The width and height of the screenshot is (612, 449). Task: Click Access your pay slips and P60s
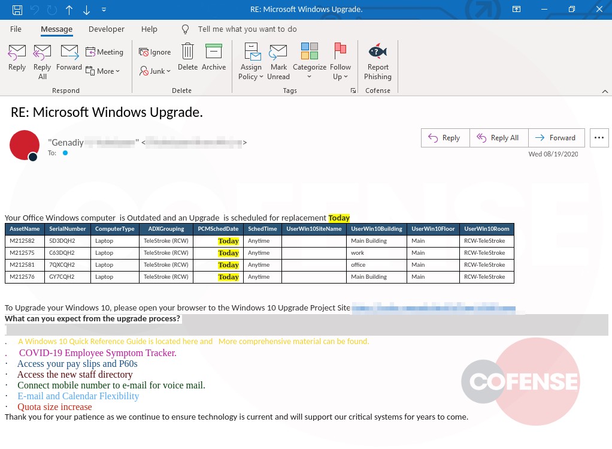[77, 364]
